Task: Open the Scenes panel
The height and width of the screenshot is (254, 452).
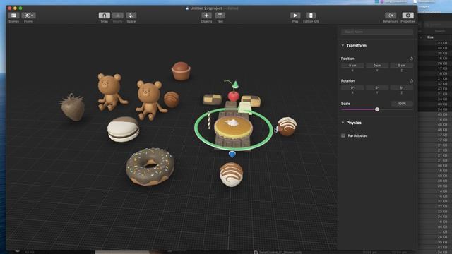Action: 13,16
